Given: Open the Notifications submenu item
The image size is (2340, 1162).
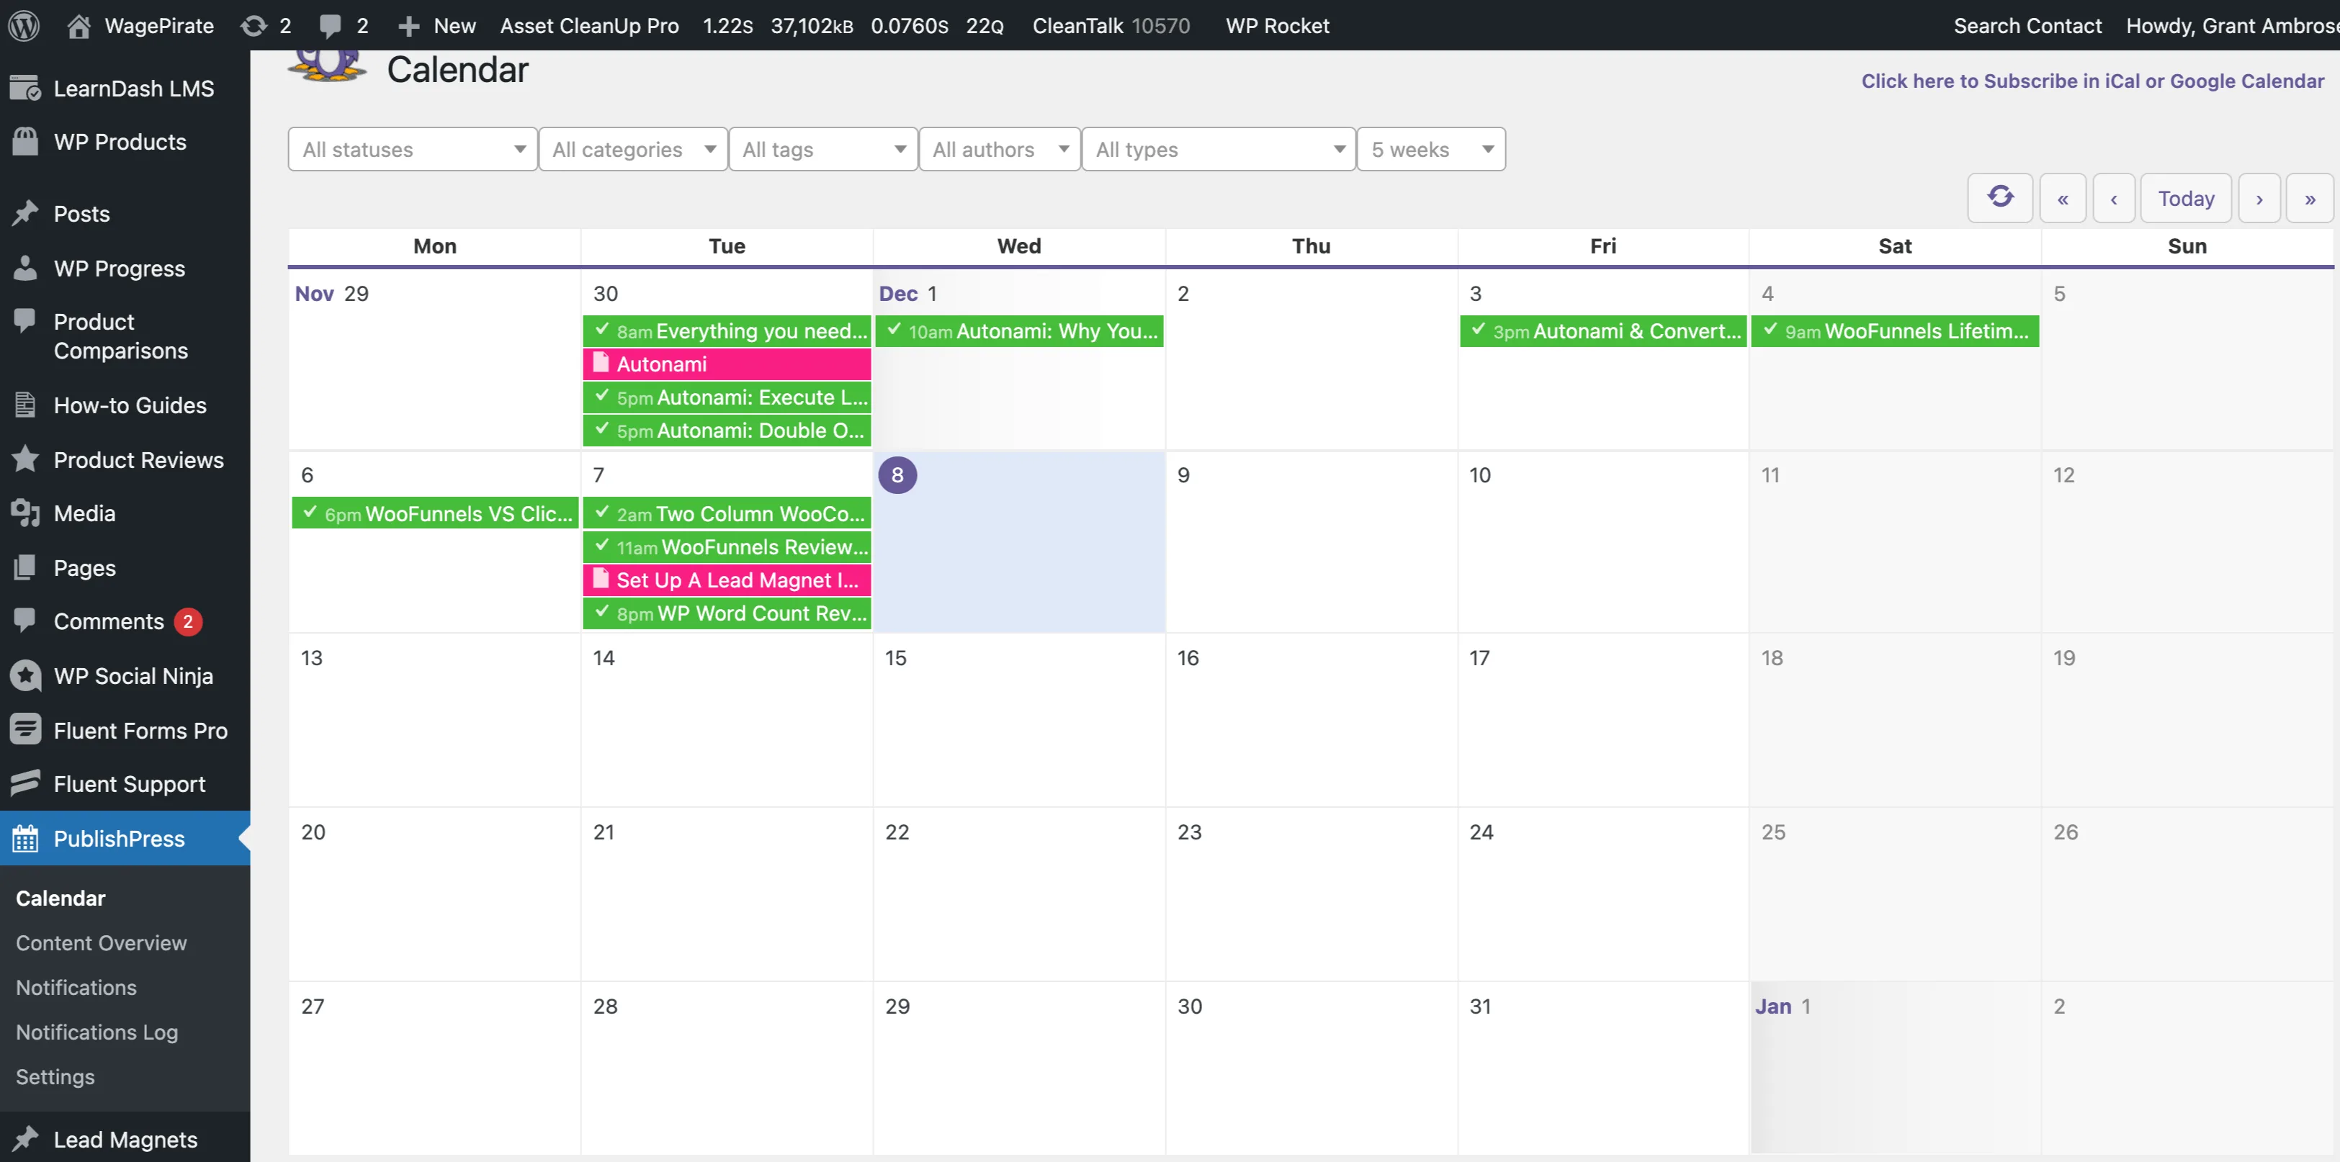Looking at the screenshot, I should [76, 987].
